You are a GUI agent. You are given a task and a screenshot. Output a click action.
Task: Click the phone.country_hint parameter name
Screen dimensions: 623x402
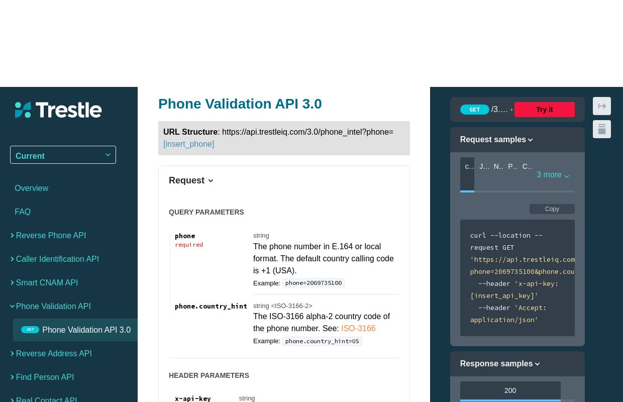[211, 306]
